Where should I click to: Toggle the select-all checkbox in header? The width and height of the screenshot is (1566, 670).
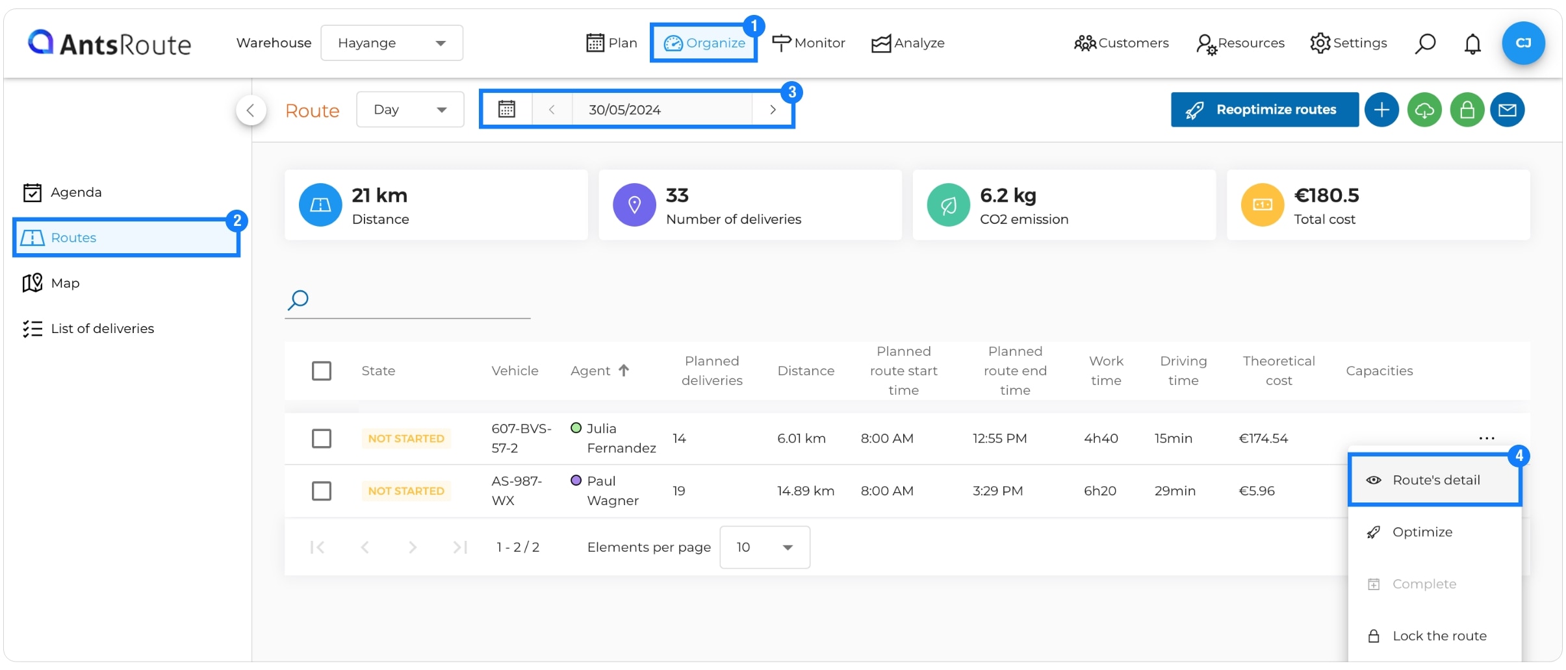point(322,371)
